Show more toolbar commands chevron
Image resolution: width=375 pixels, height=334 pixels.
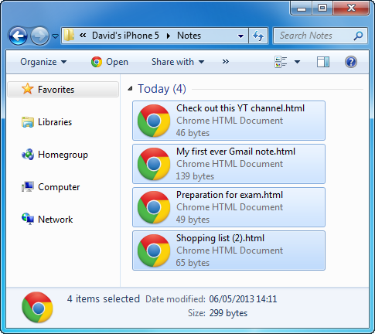point(226,62)
